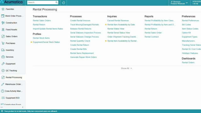Viewport: 201px width, 113px height.
Task: Open Rental Return under Transactions
Action: (39, 24)
